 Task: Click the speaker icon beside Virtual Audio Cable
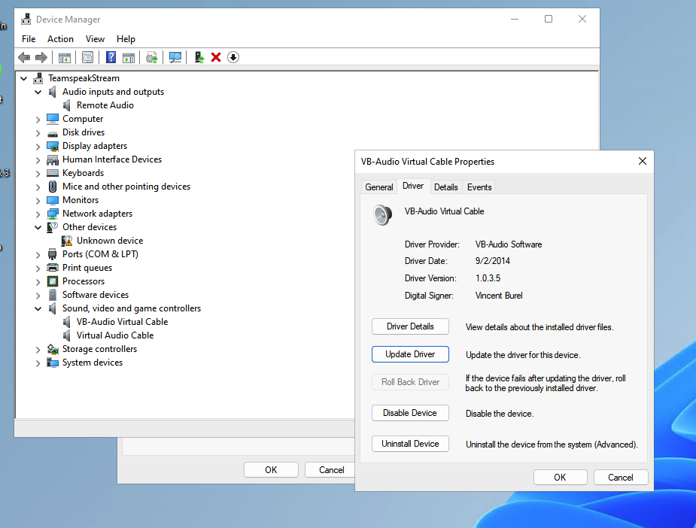[66, 335]
